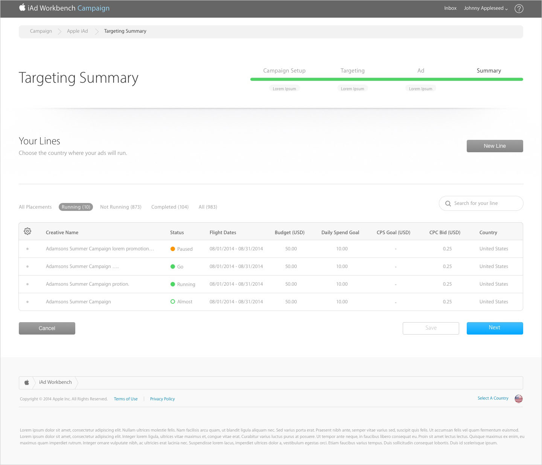Select the row bullet for Go campaign
Viewport: 542px width, 465px height.
click(x=27, y=267)
